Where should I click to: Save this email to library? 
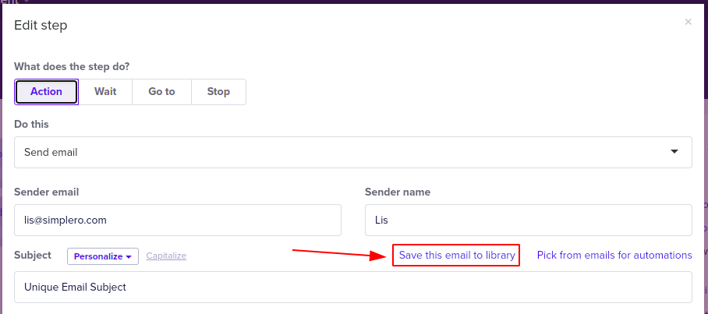click(457, 256)
